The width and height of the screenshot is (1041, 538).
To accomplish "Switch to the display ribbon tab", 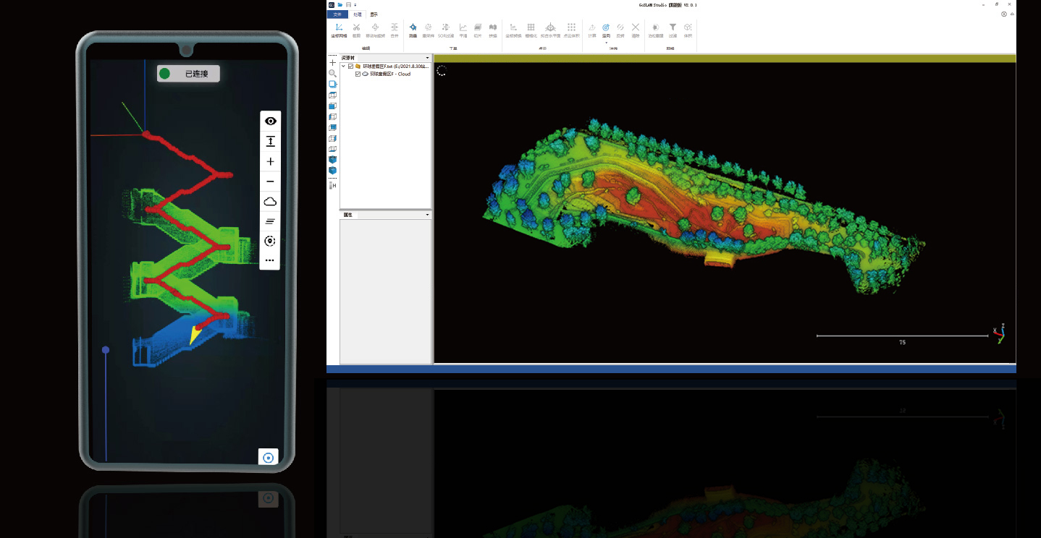I will click(374, 14).
